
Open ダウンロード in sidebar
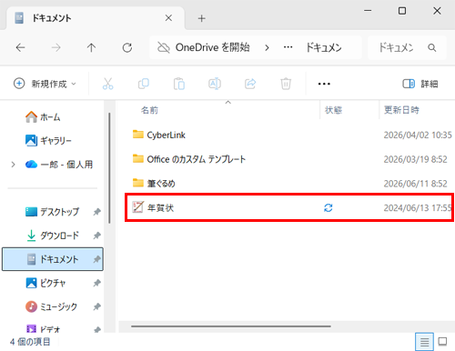point(52,236)
